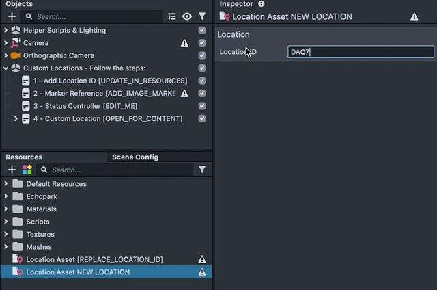Select Location Asset [REPLACE_LOCATION_ID] resource
The width and height of the screenshot is (437, 290).
click(94, 259)
